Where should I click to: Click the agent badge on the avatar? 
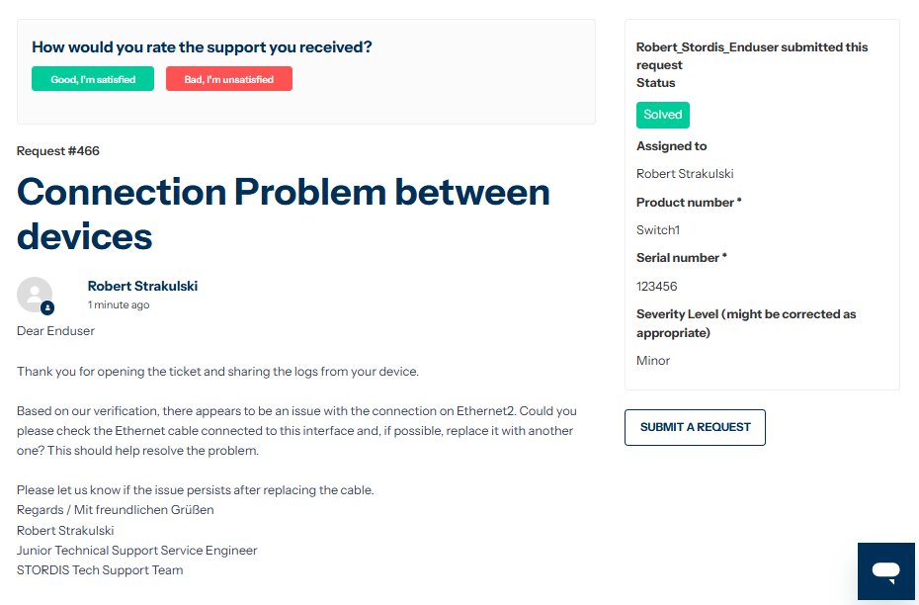[x=47, y=307]
